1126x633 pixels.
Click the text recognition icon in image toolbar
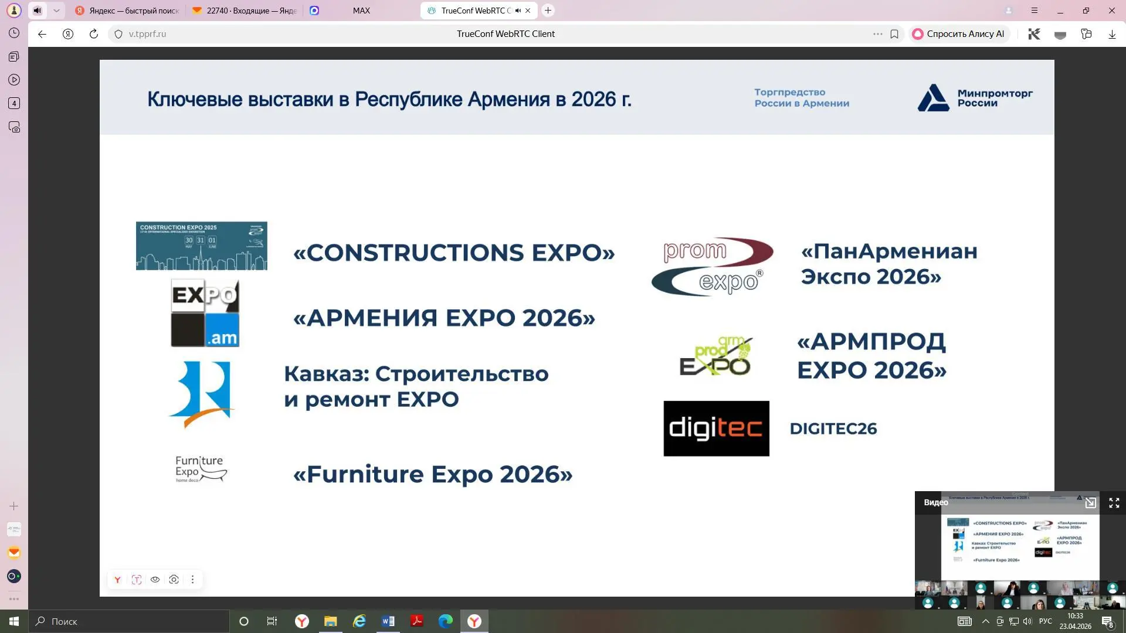click(x=137, y=580)
